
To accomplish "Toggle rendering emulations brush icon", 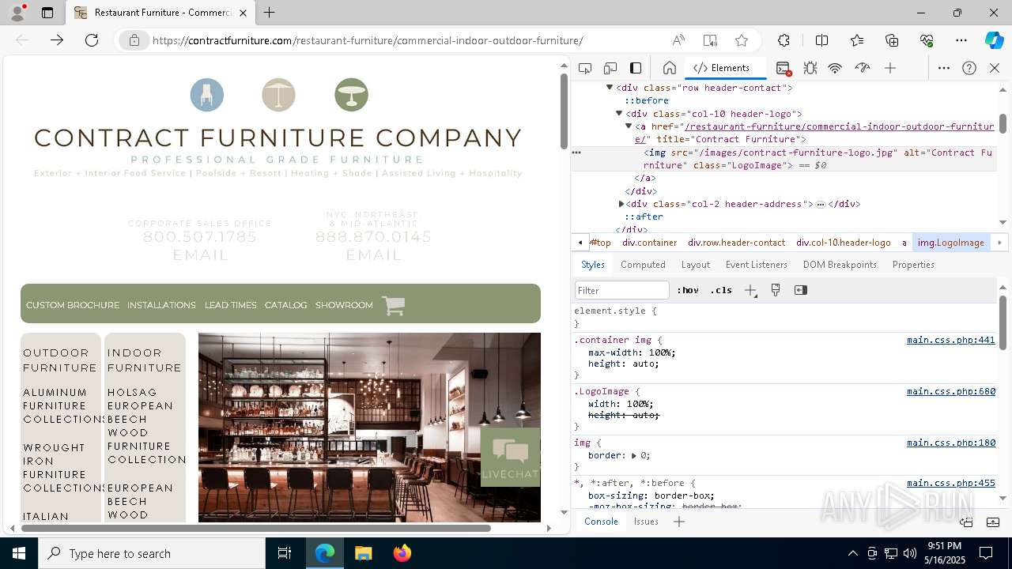I will [x=776, y=290].
